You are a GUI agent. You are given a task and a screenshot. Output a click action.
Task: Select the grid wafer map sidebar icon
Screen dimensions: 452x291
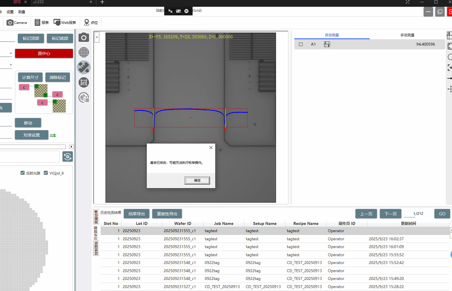(x=84, y=52)
